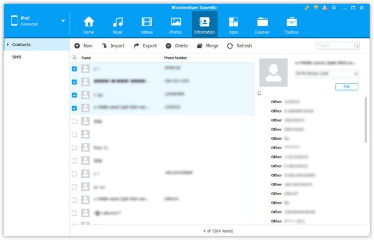The image size is (374, 240).
Task: Click the small note icon below photo
Action: [259, 93]
